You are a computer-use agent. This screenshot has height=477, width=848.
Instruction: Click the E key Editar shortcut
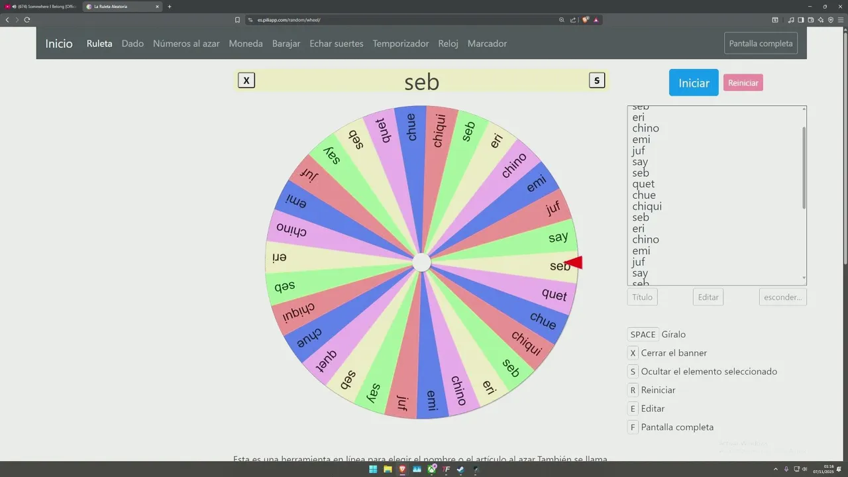(633, 409)
